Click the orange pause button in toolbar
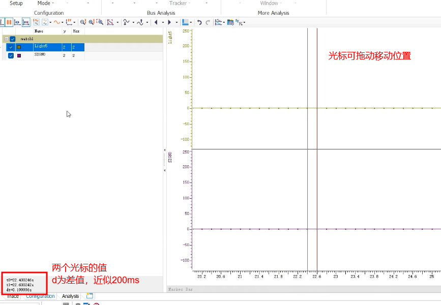Screen dimensions: 441x305 point(9,22)
